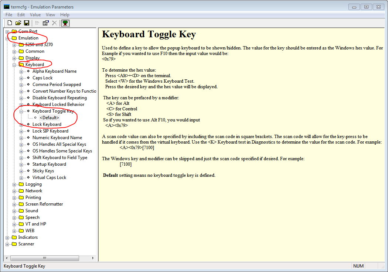Toggle the tree view toolbar button
Screen dimensions: 388x272
(65, 23)
